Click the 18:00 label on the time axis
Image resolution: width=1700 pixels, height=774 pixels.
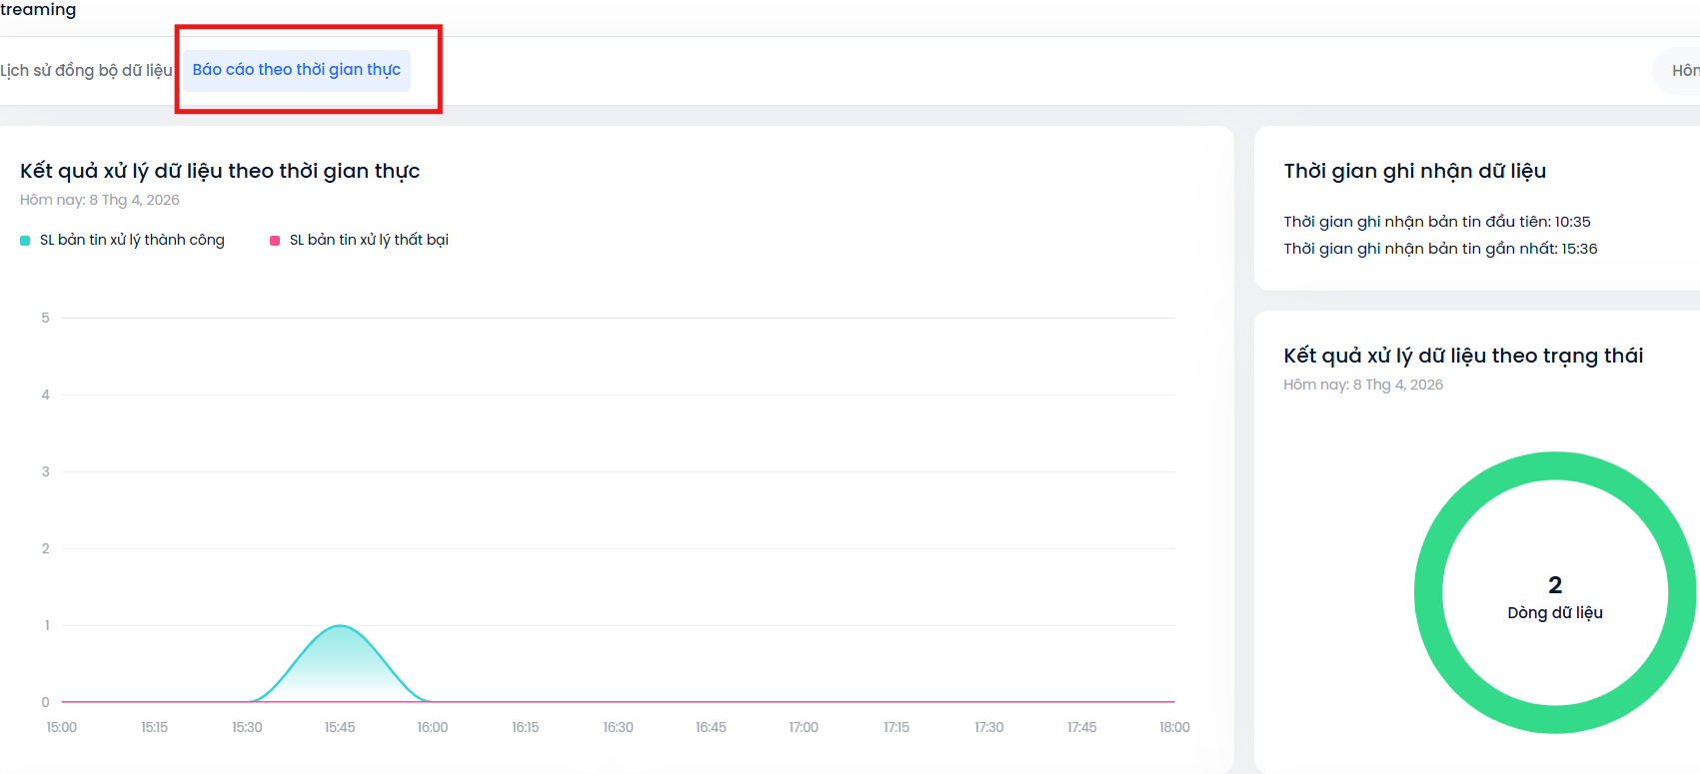click(1174, 727)
